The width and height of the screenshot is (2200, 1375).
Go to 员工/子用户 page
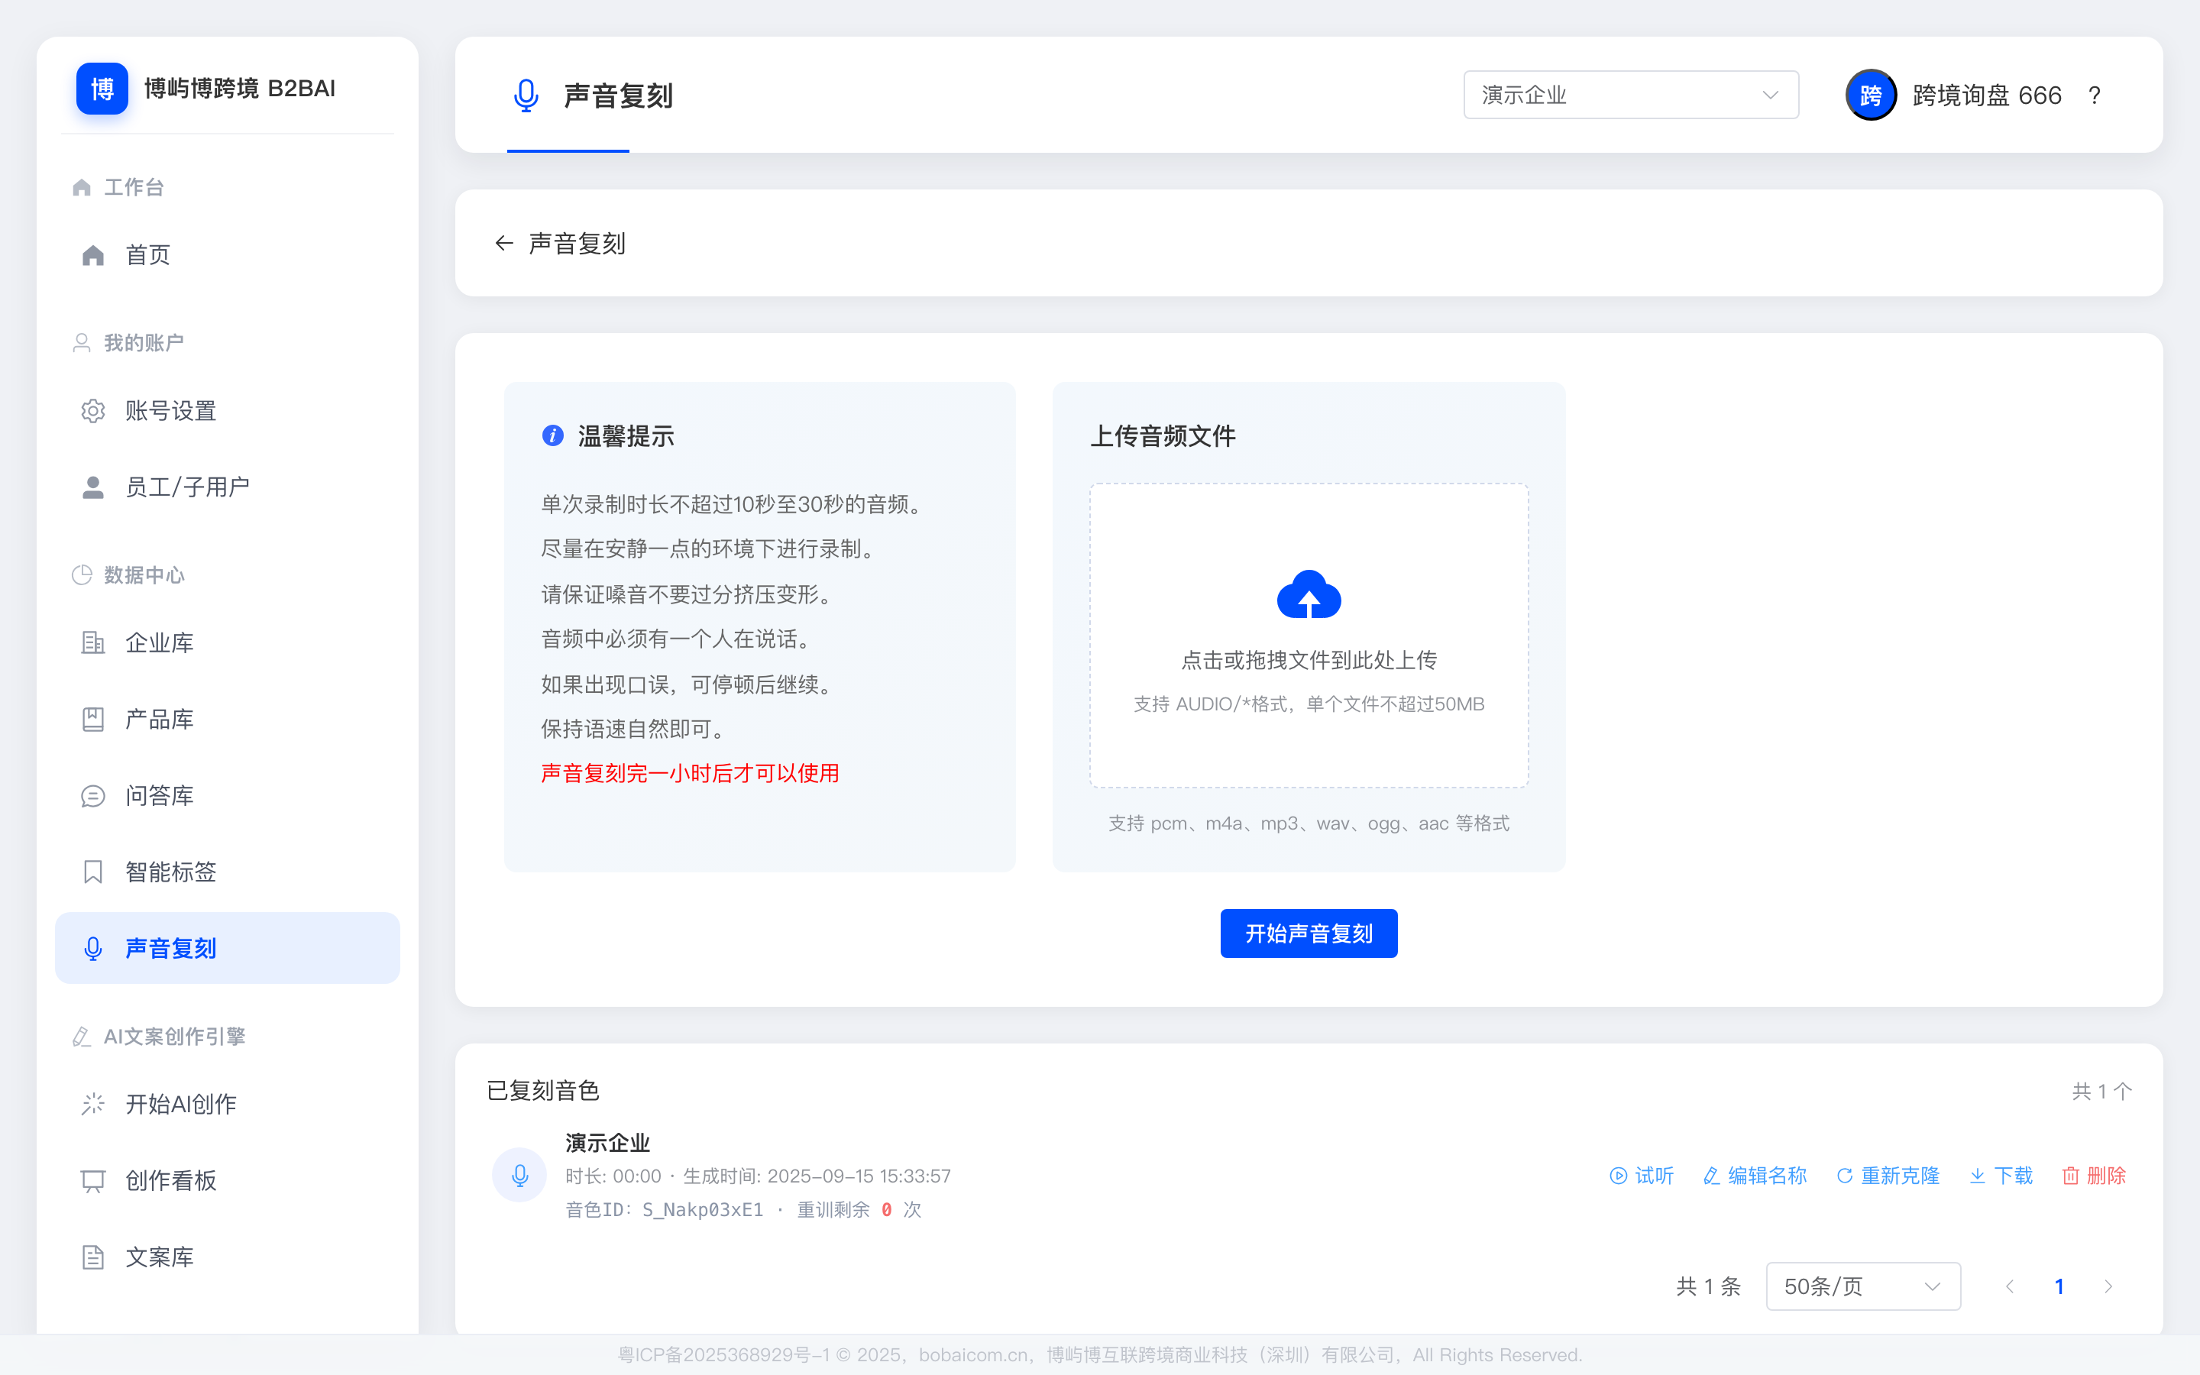(228, 487)
